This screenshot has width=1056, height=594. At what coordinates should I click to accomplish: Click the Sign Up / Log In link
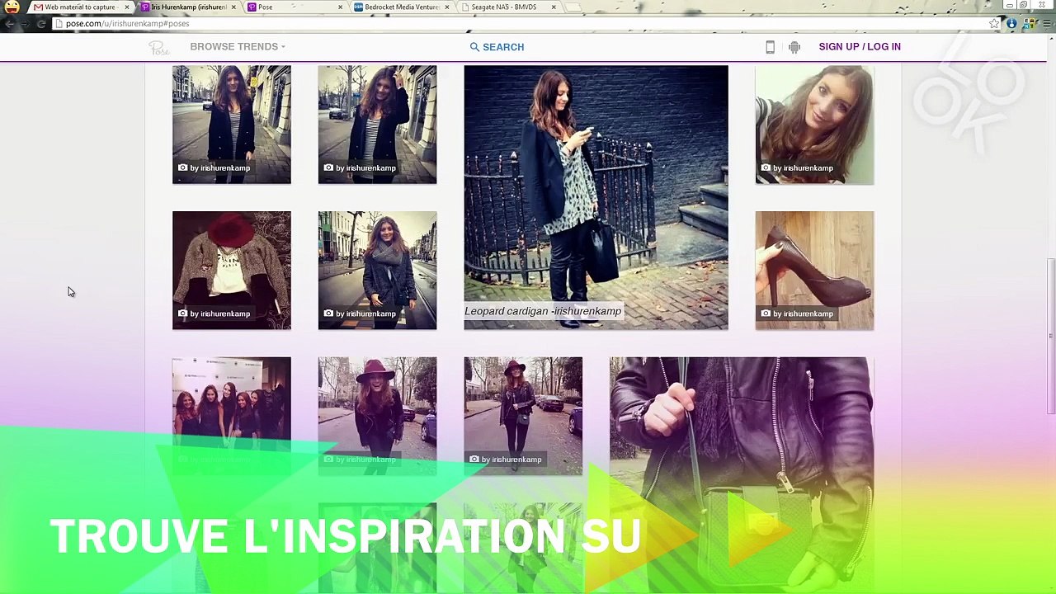tap(860, 46)
